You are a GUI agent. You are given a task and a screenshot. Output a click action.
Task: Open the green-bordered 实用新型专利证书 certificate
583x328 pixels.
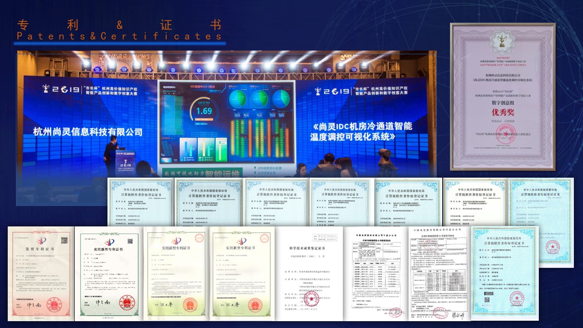tap(108, 274)
